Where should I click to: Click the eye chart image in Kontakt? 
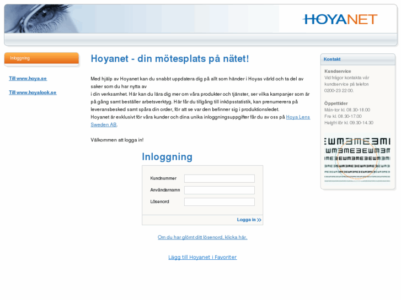357,159
